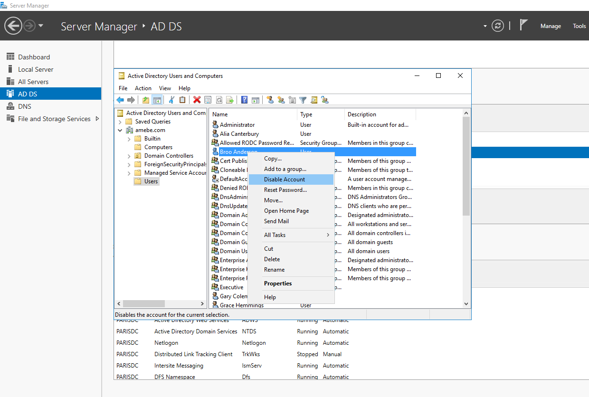
Task: Expand Saved Queries tree node
Action: pyautogui.click(x=120, y=122)
